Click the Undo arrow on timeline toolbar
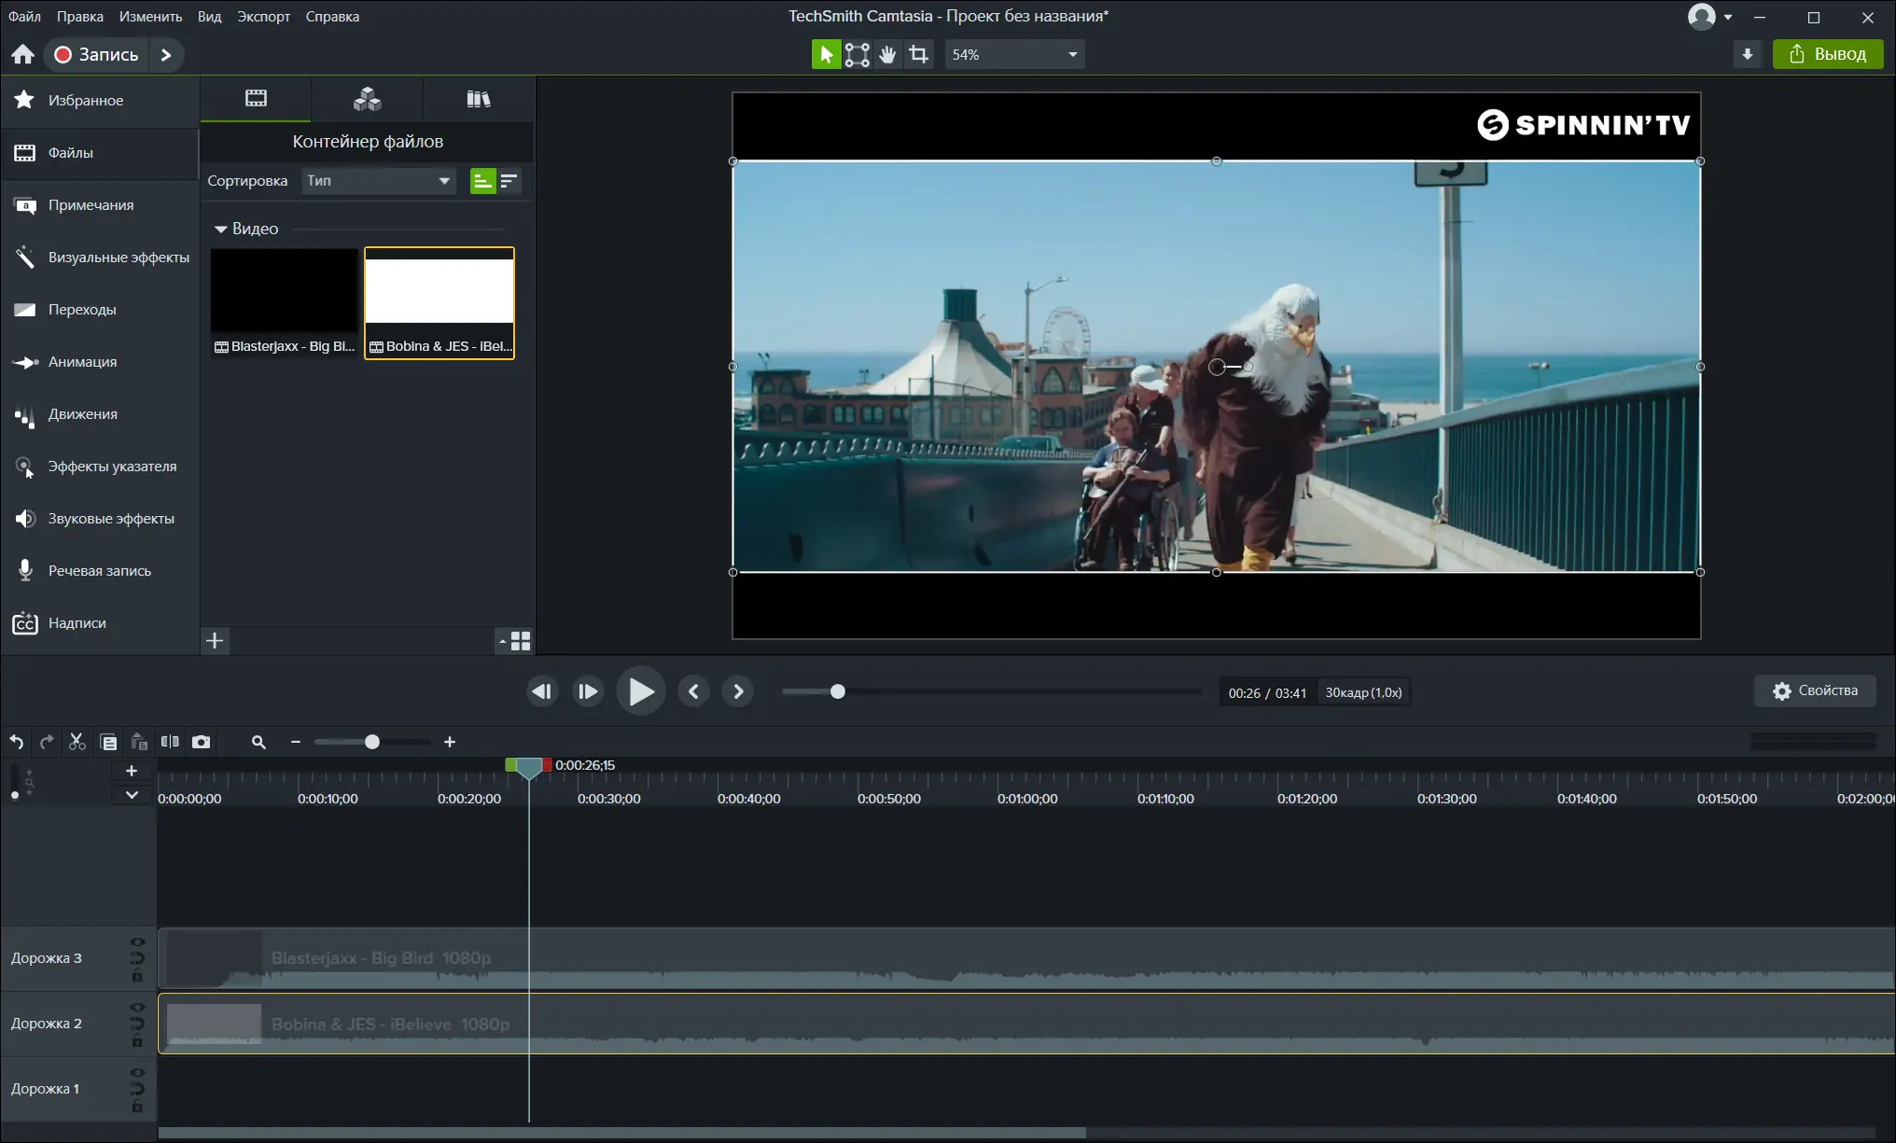 click(x=17, y=742)
